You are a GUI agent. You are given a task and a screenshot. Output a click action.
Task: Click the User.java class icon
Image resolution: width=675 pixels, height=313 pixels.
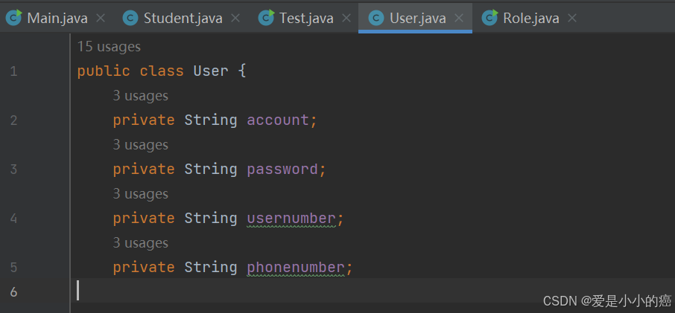pos(377,18)
